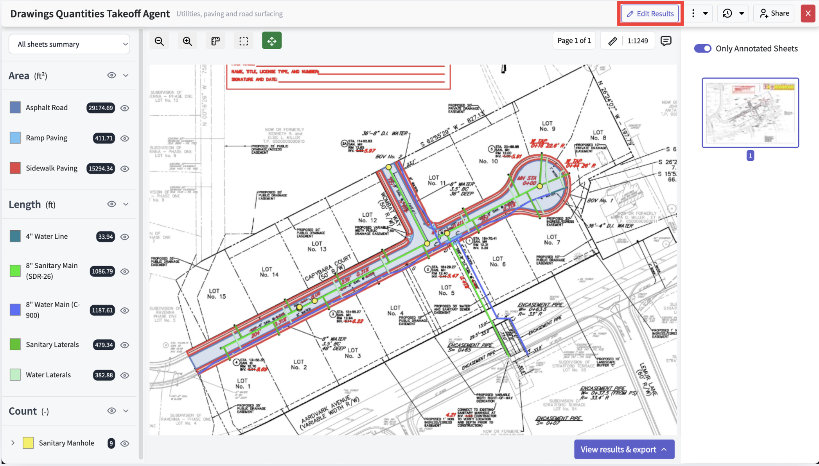The image size is (819, 466).
Task: Click the Edit Results button
Action: click(x=650, y=14)
